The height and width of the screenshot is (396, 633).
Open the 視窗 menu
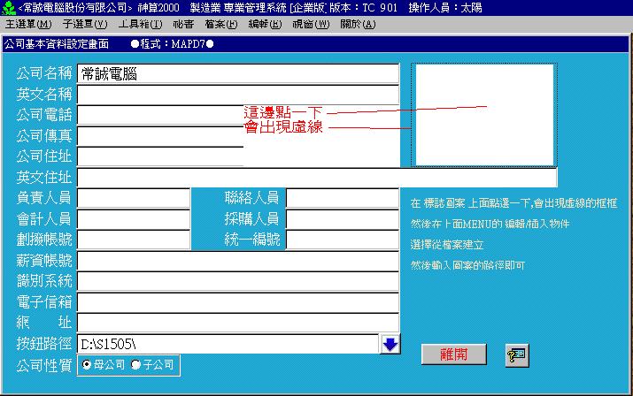point(310,24)
